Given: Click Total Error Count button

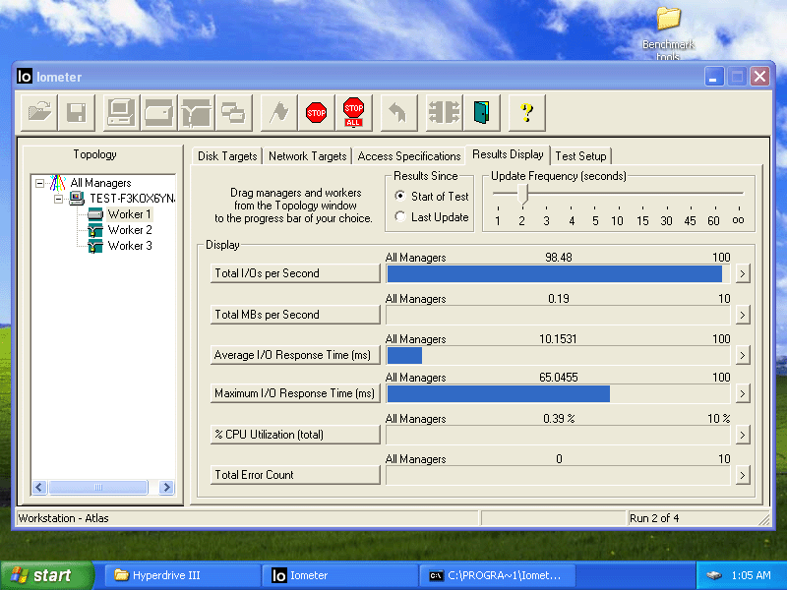Looking at the screenshot, I should [x=295, y=475].
